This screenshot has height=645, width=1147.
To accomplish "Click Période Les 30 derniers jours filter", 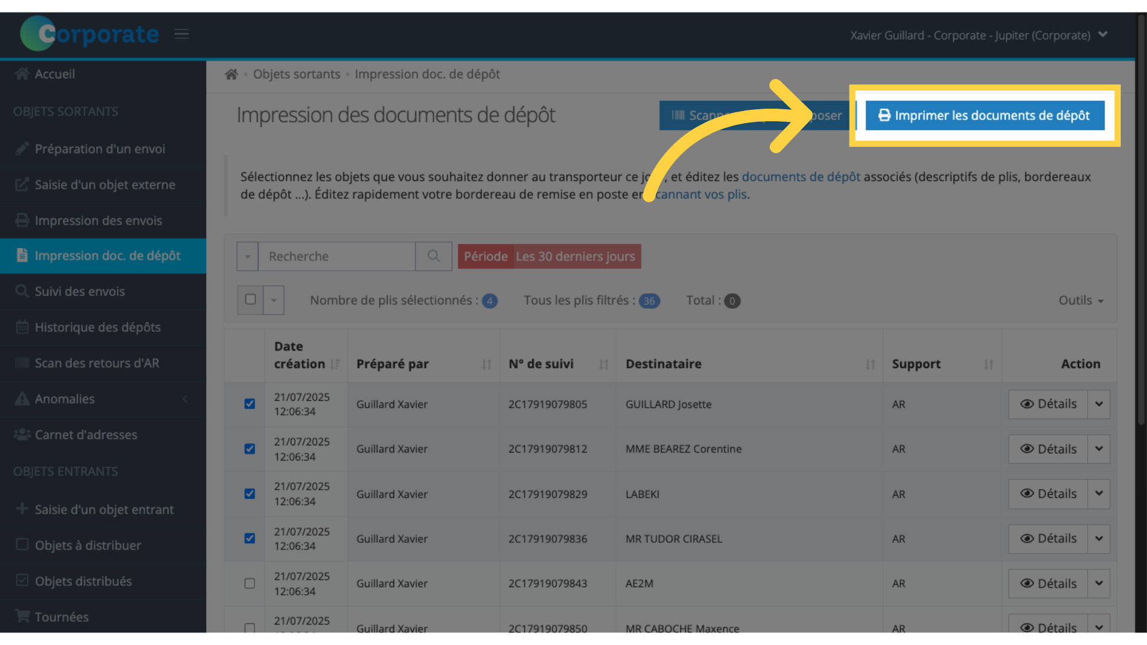I will click(550, 256).
